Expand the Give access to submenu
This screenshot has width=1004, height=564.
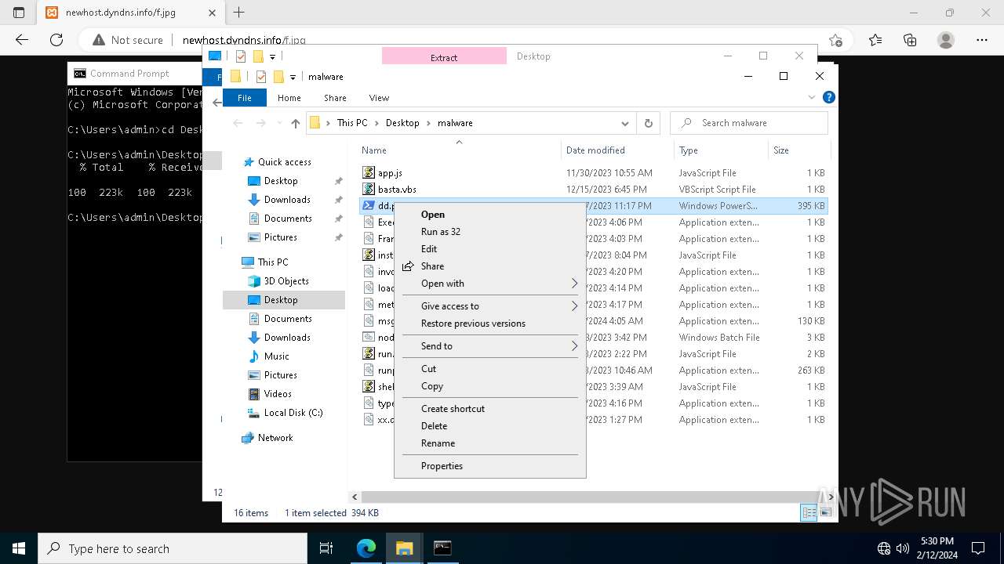point(490,306)
